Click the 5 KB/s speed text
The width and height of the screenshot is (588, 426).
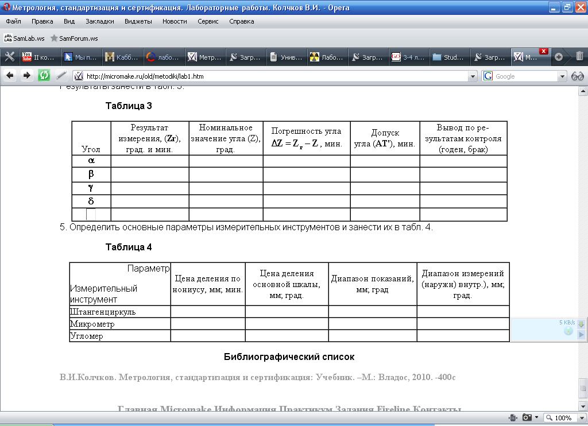coord(567,322)
